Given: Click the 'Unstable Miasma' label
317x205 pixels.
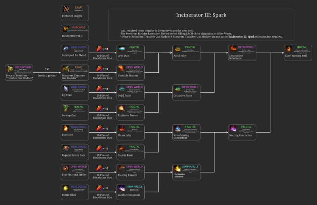Looking at the screenshot, I should click(x=128, y=76).
